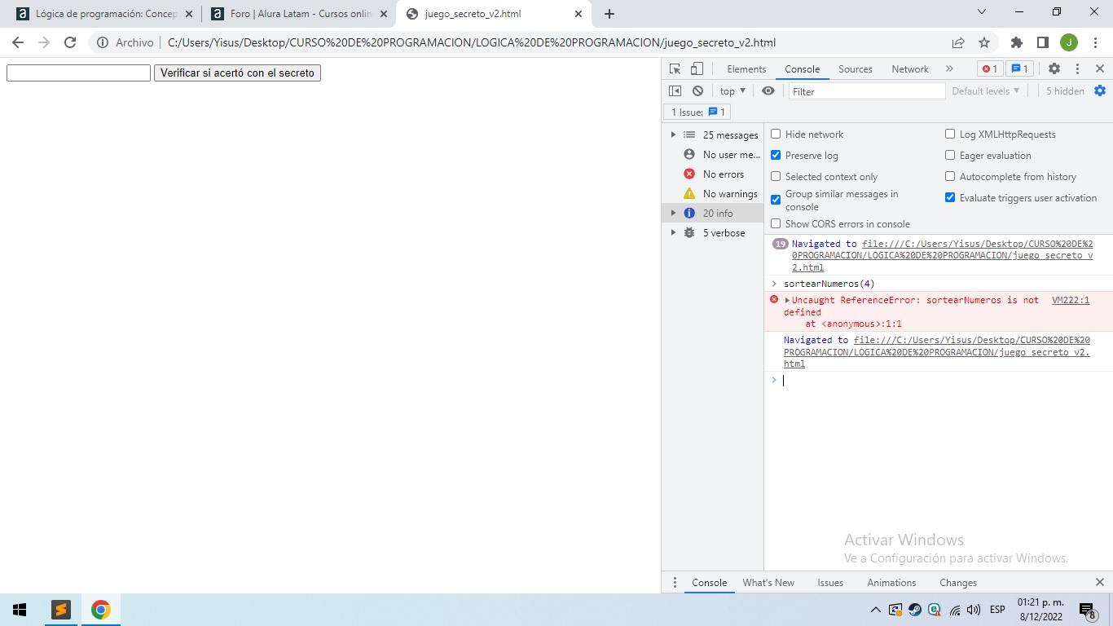Select the No errors sidebar filter
This screenshot has width=1113, height=626.
click(x=713, y=174)
